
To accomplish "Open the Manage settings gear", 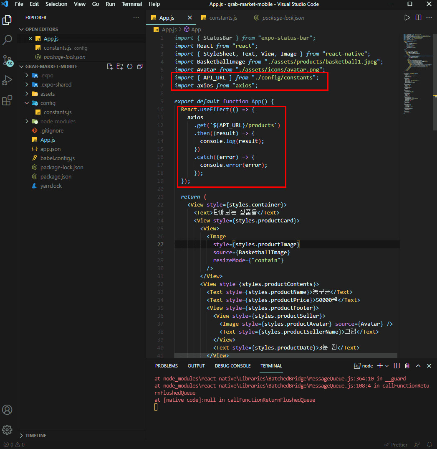I will tap(8, 429).
